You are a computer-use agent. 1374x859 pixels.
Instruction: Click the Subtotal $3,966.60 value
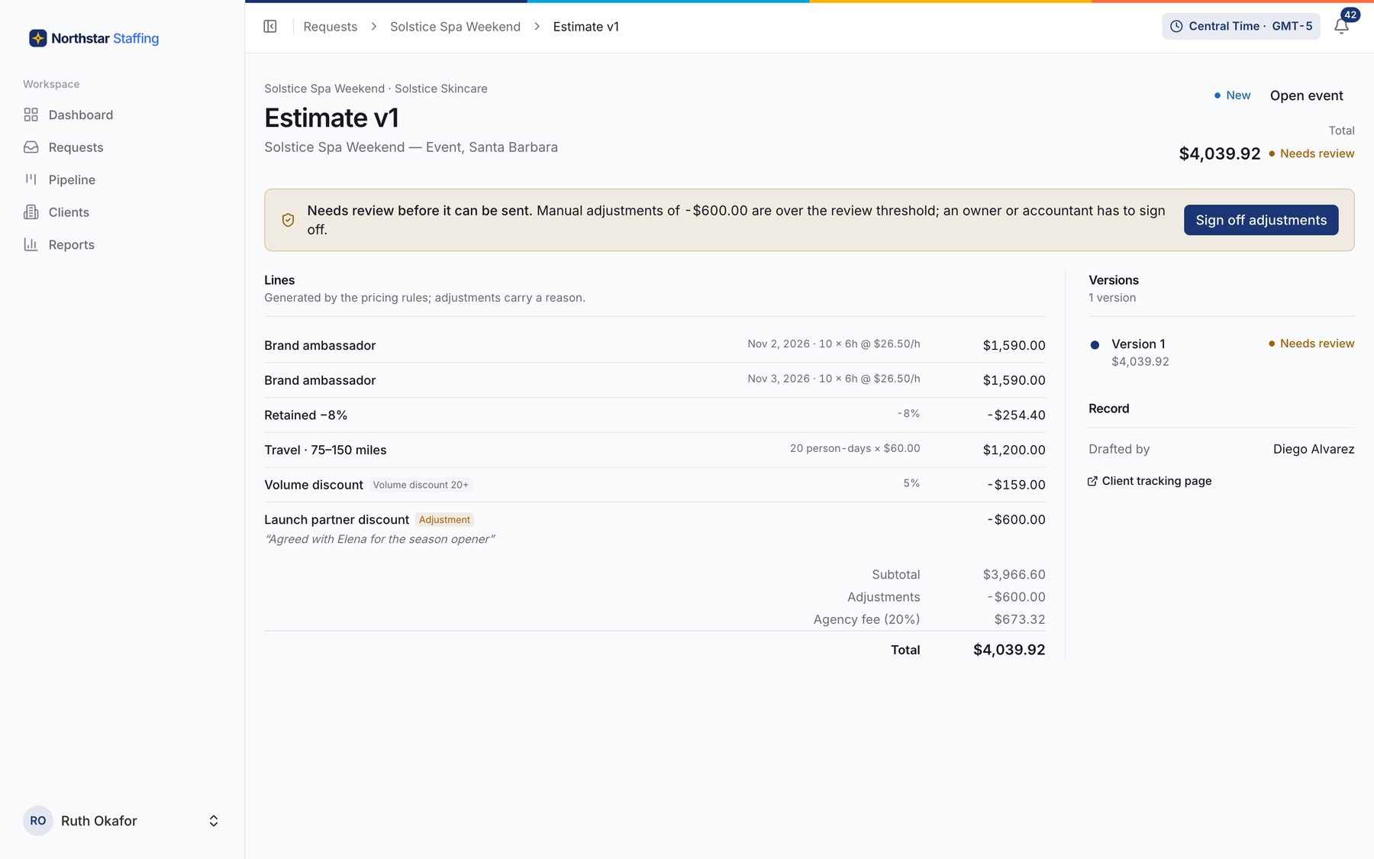coord(1014,574)
